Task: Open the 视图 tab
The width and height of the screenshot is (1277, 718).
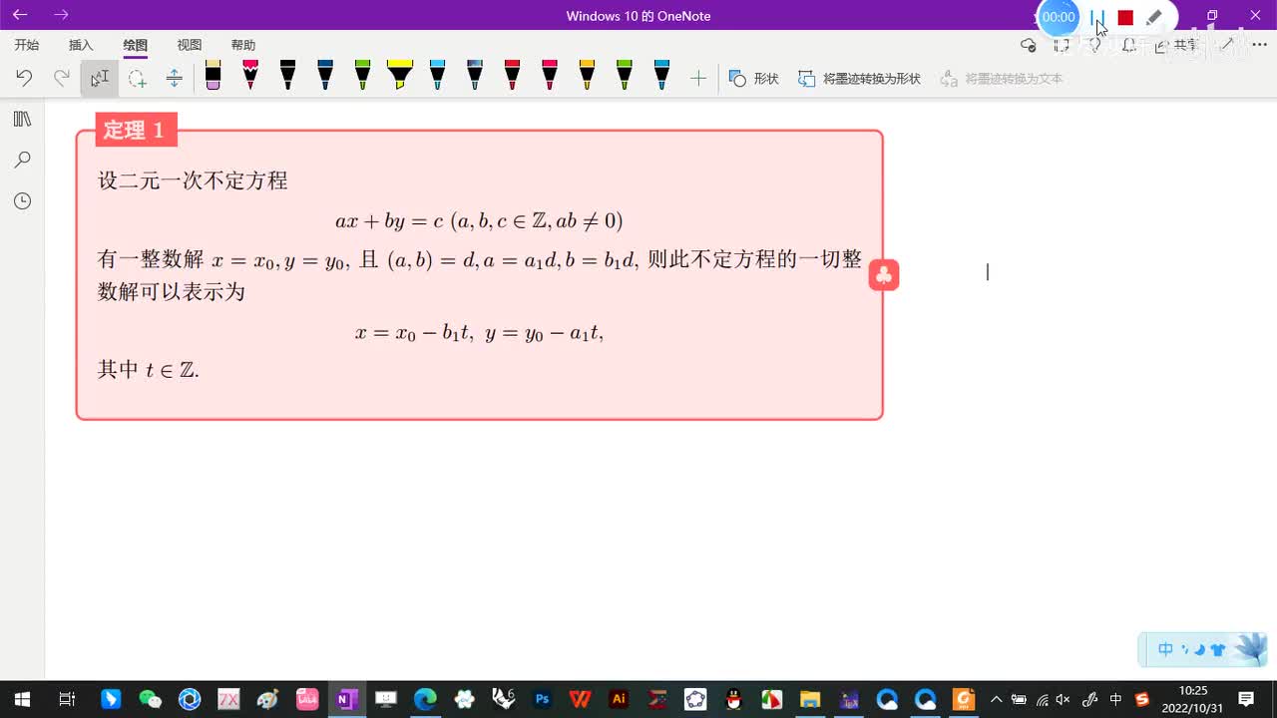Action: 190,45
